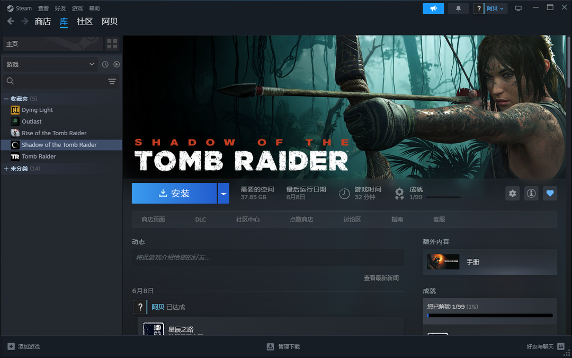The height and width of the screenshot is (358, 572).
Task: Click 您已解锁 1/99 progress bar
Action: 490,315
